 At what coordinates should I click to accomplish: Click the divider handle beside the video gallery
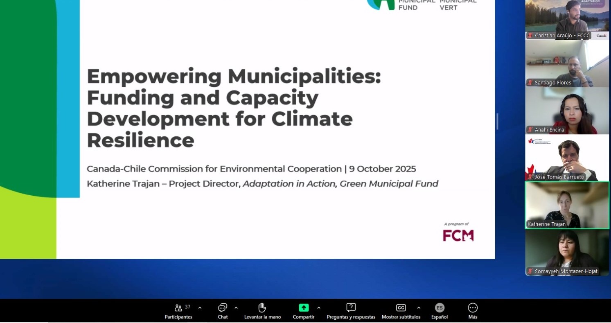click(497, 122)
